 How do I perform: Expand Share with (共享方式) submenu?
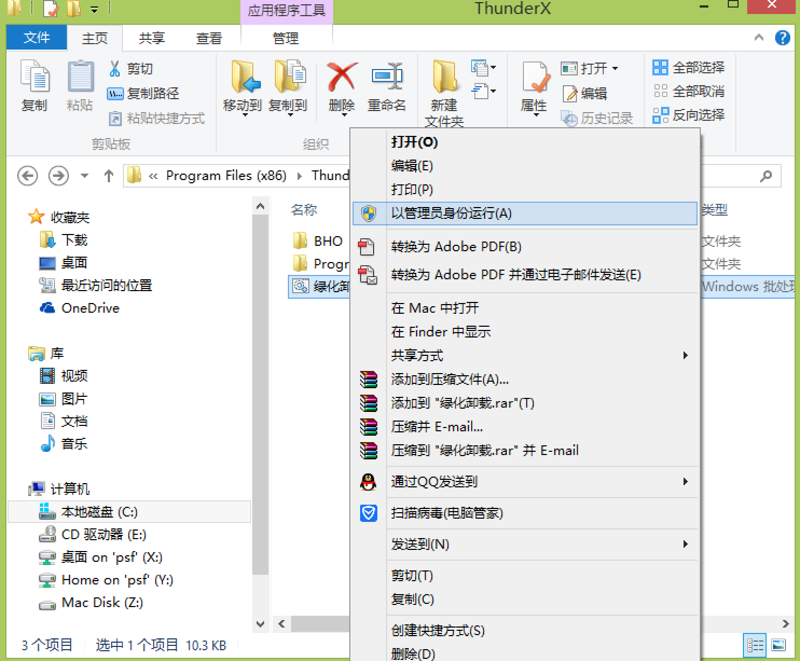click(685, 355)
